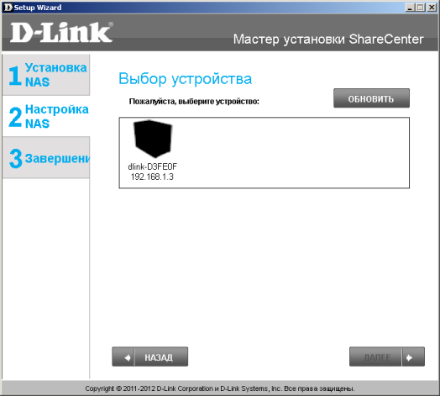Click the НАЗАД back button

coord(149,356)
